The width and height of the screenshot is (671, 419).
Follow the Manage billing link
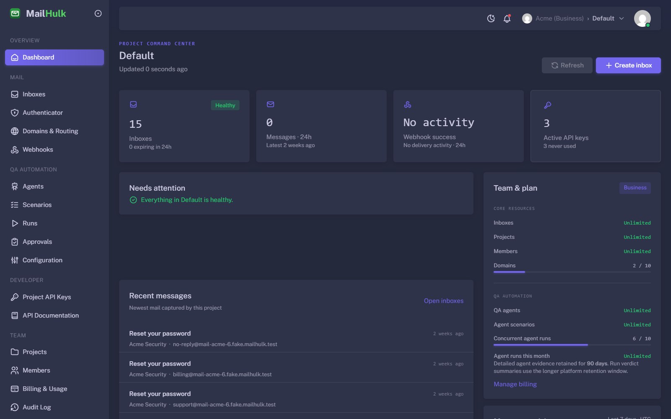(515, 384)
